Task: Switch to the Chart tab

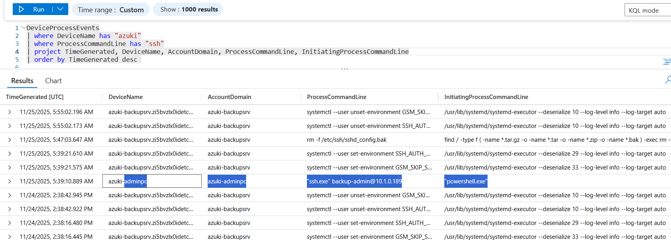Action: [53, 81]
